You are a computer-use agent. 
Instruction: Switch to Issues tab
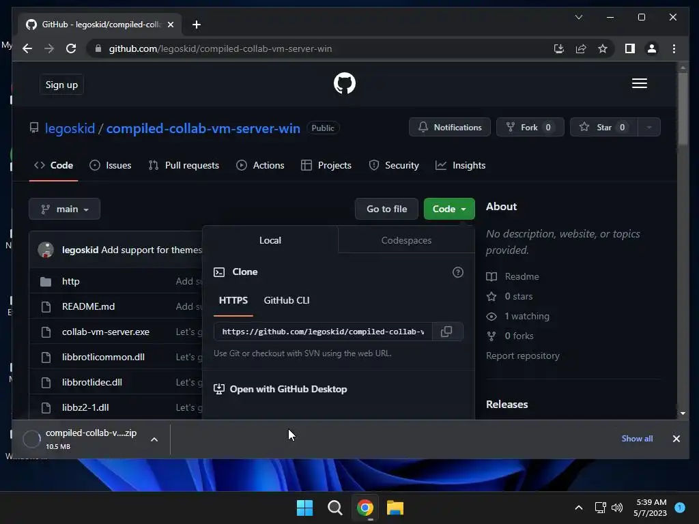(x=111, y=165)
